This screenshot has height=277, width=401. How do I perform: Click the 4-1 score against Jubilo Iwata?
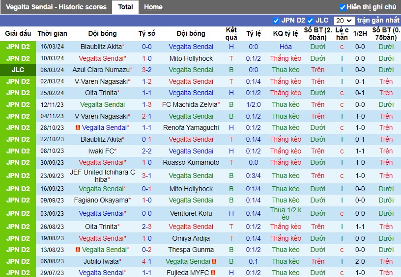tap(146, 261)
